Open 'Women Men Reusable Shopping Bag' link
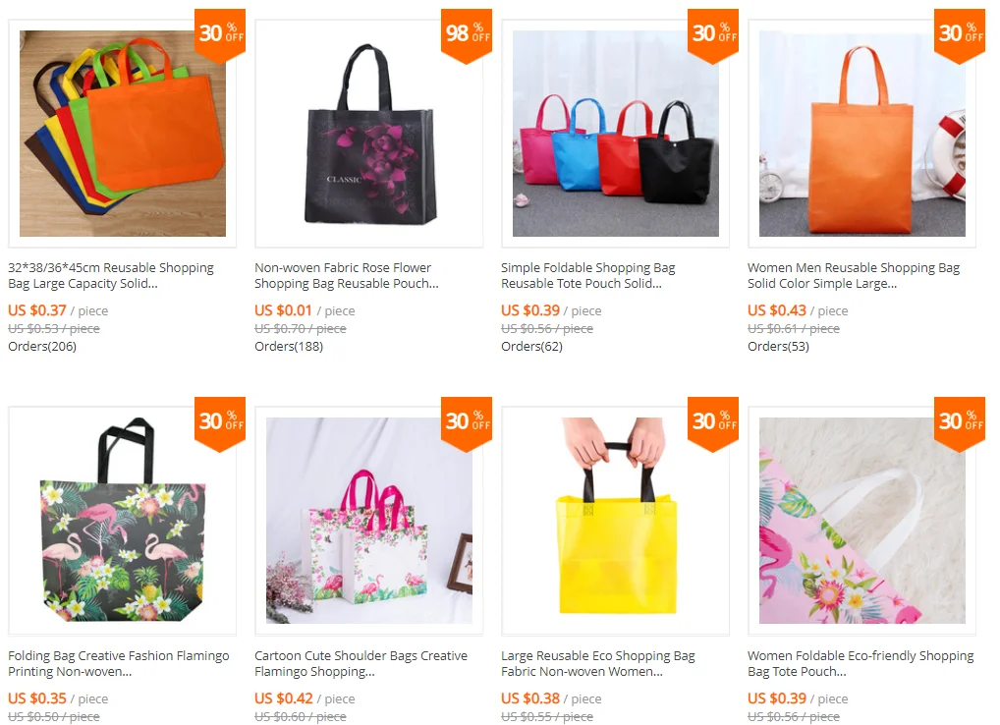The height and width of the screenshot is (725, 1000). click(x=854, y=275)
